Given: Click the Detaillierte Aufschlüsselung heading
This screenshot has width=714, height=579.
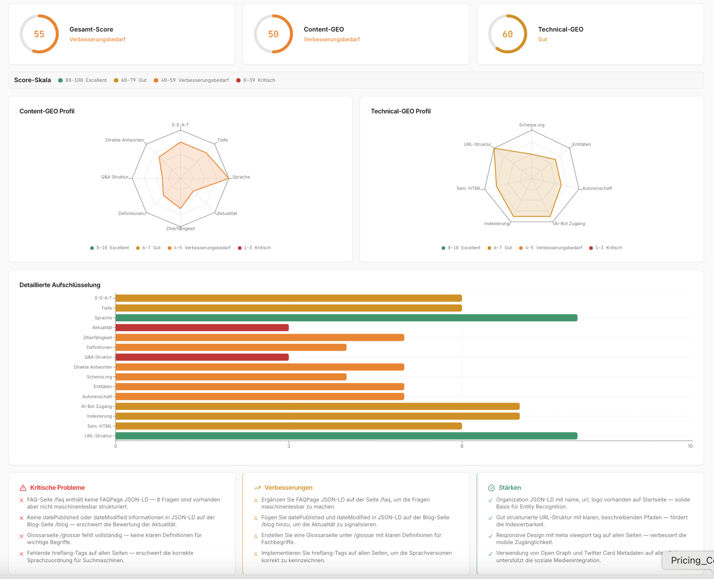Looking at the screenshot, I should [60, 285].
